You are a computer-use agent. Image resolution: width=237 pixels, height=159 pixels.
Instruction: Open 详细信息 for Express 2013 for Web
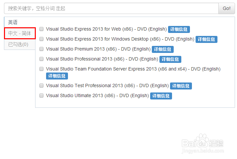coord(179,29)
